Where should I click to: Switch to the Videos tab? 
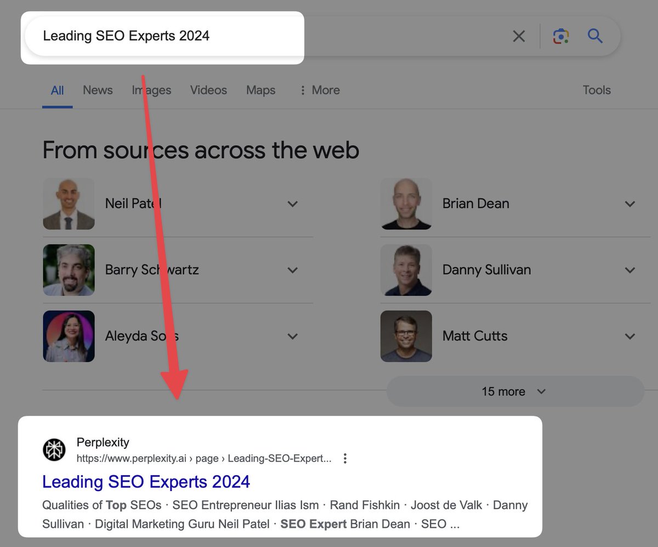[208, 90]
